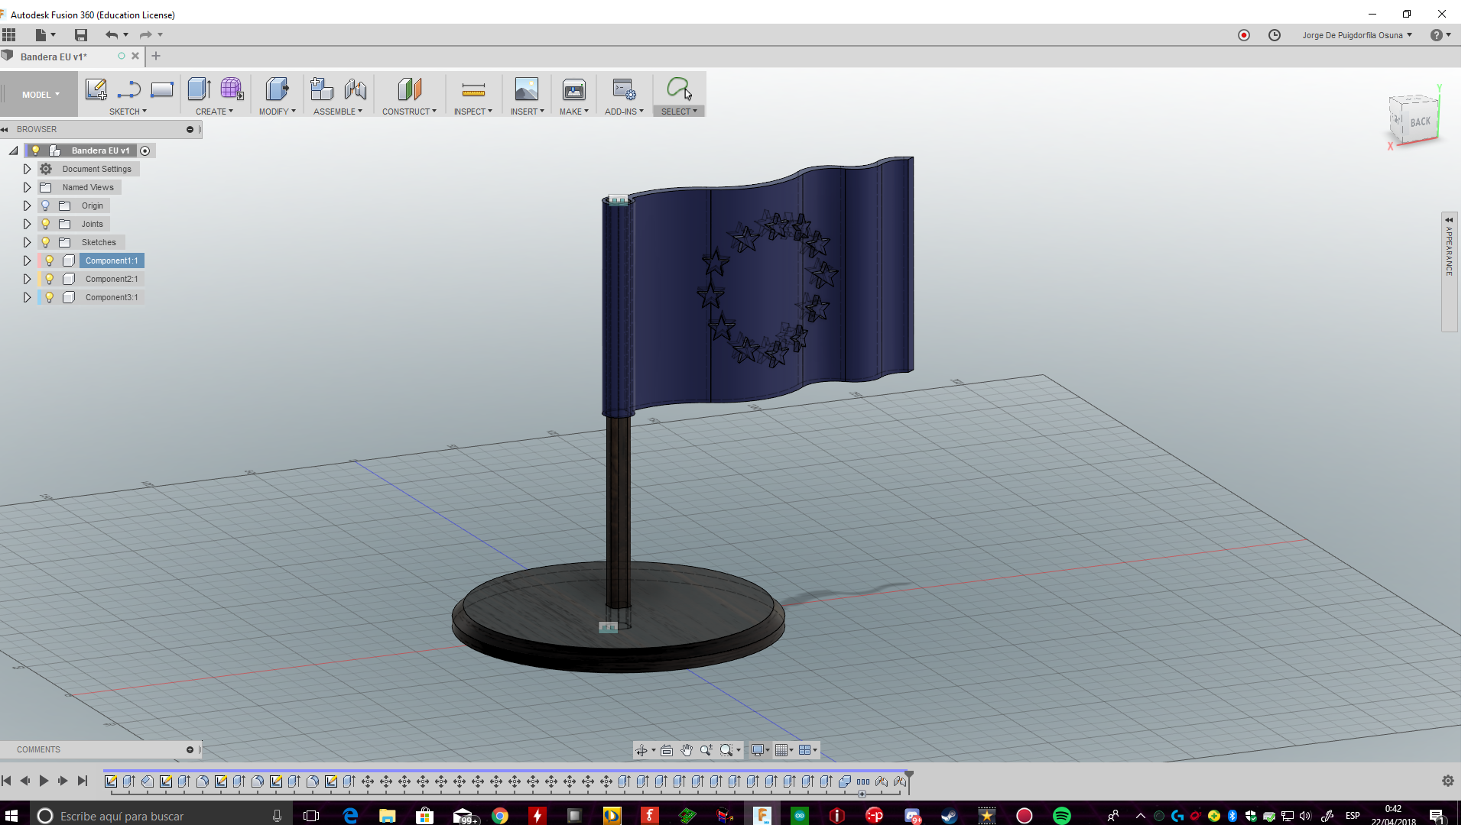Toggle visibility bulb of Joints folder
The image size is (1468, 825).
click(x=45, y=224)
